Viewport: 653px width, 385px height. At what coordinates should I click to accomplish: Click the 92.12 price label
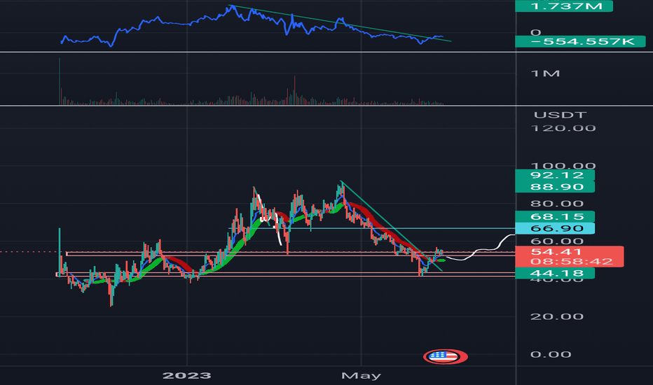pos(555,175)
